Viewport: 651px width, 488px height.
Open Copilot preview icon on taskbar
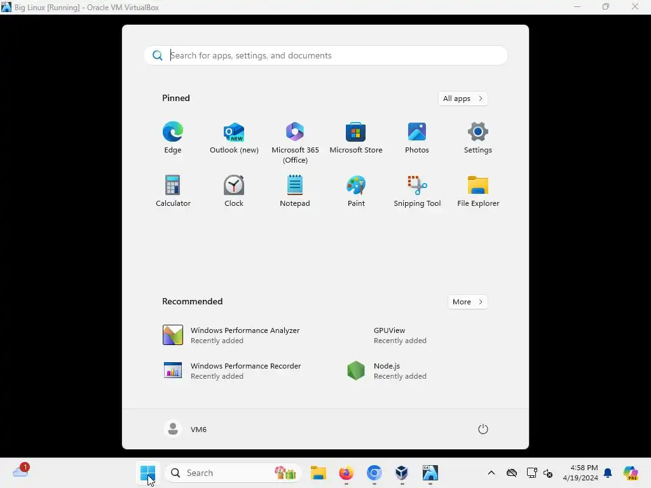pos(630,473)
